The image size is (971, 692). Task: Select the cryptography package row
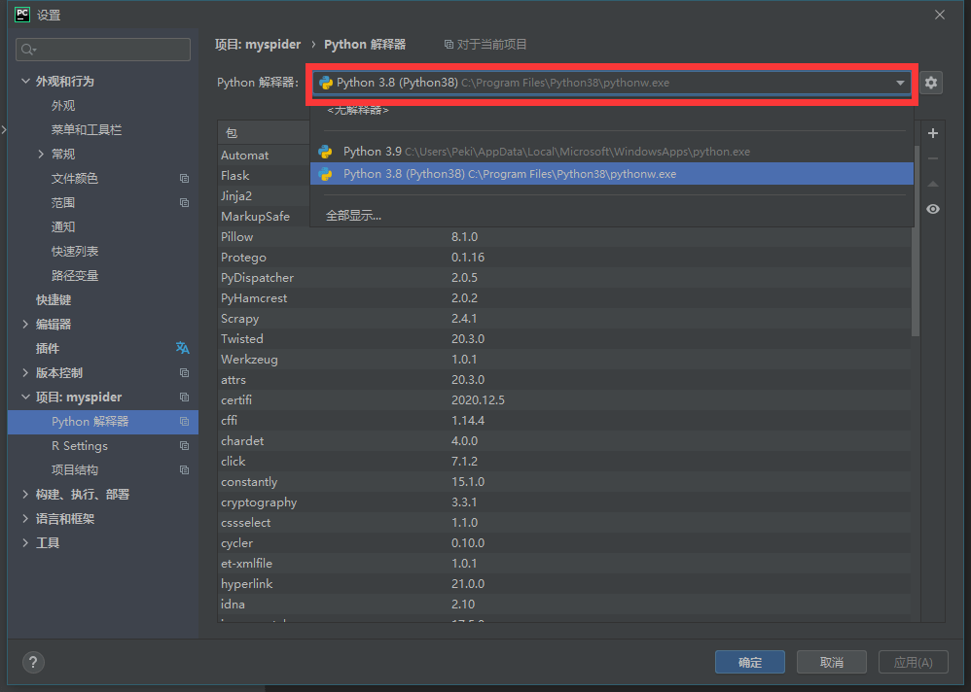pyautogui.click(x=564, y=502)
